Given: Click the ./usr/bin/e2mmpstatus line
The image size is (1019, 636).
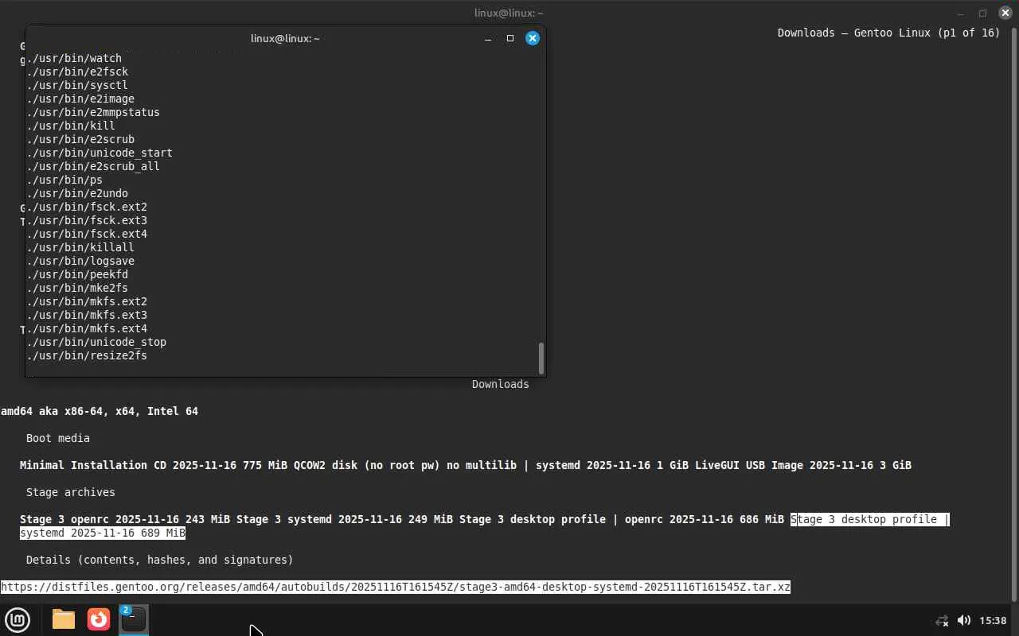Looking at the screenshot, I should [x=93, y=112].
